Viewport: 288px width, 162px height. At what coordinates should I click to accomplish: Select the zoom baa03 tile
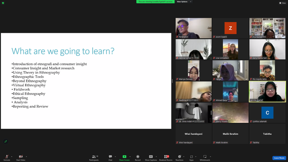coord(230,28)
